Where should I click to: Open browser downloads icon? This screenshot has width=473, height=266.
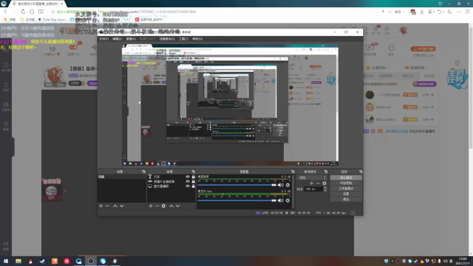click(422, 11)
